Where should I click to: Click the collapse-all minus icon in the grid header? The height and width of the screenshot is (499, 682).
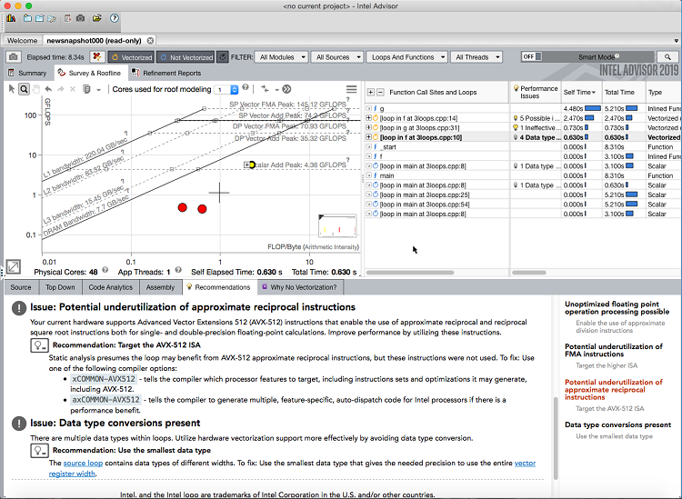point(380,92)
